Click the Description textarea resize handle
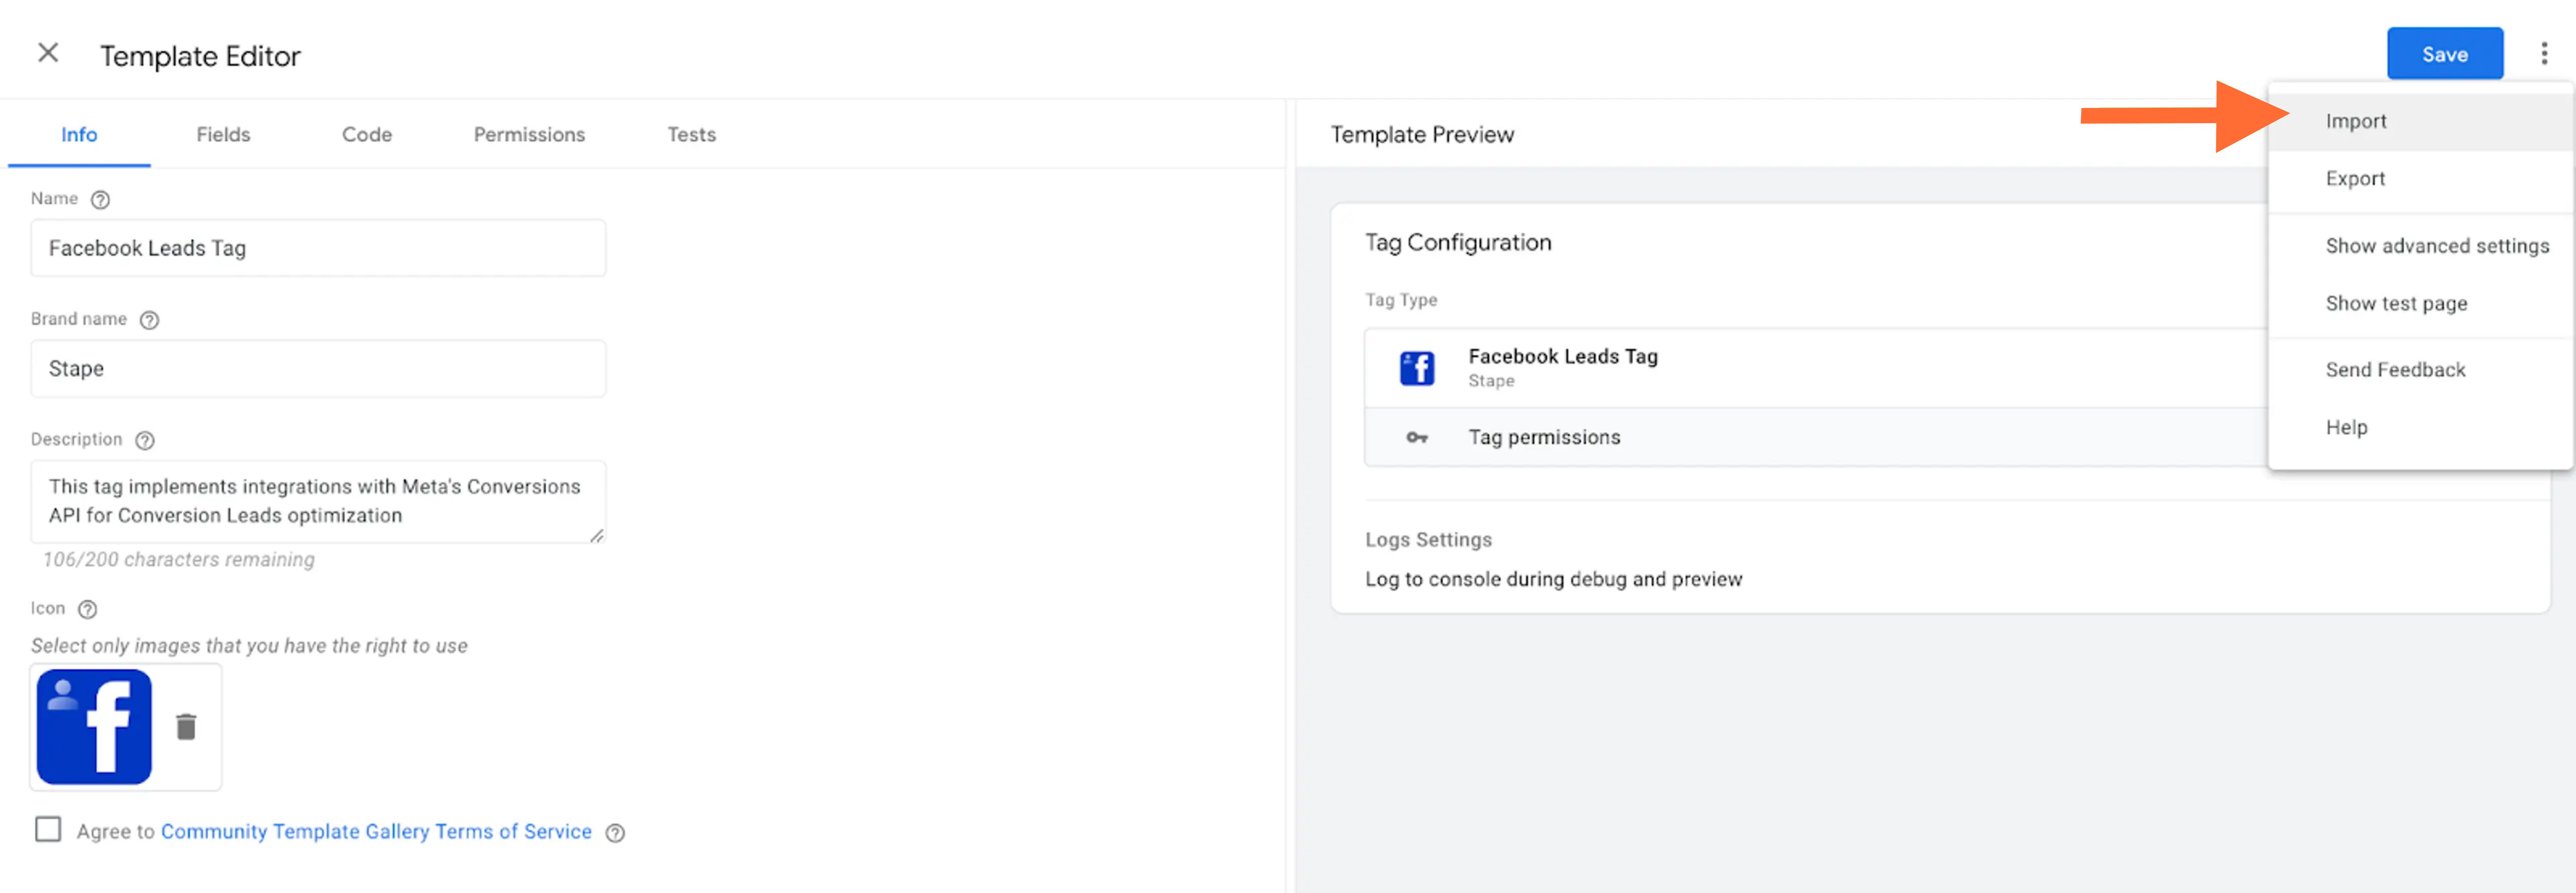 597,536
